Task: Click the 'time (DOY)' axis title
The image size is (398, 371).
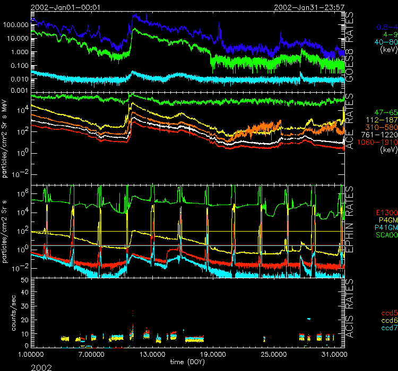Action: coord(184,361)
